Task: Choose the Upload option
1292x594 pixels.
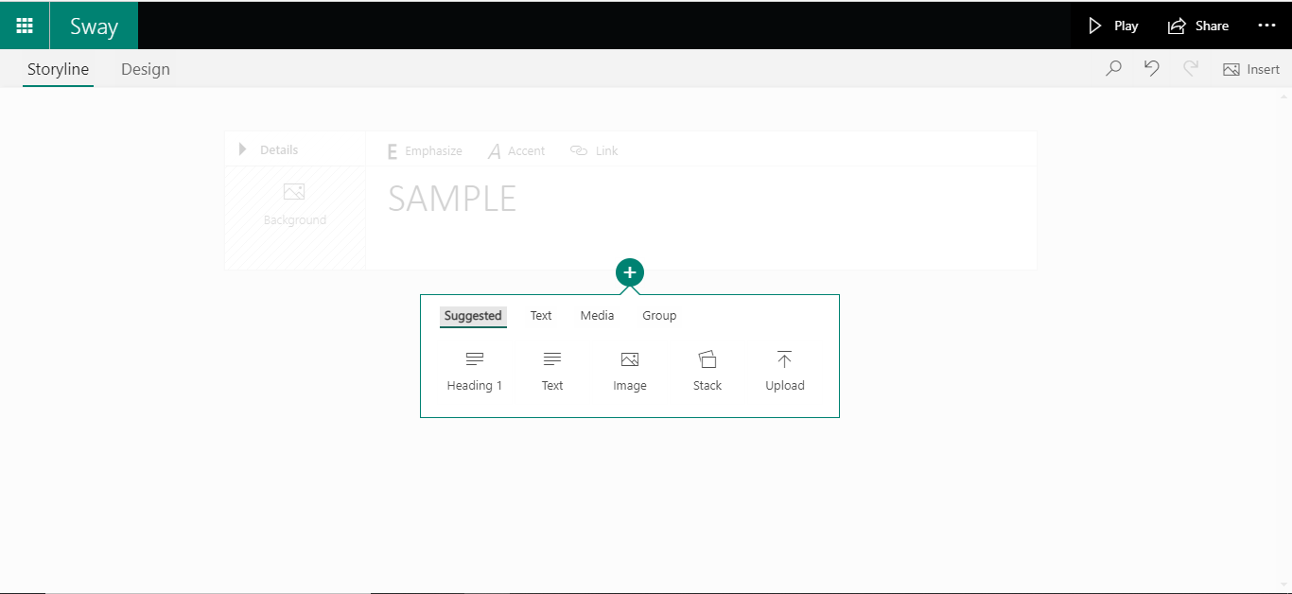Action: [784, 369]
